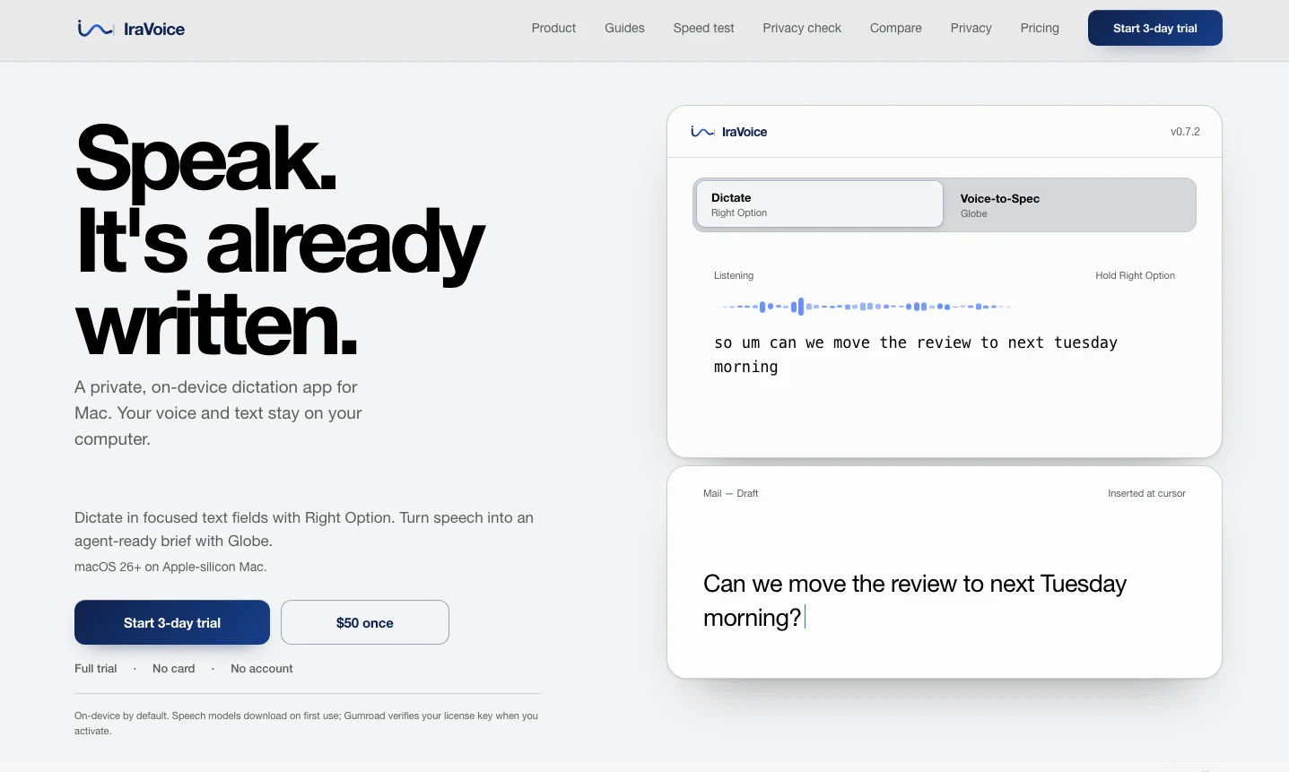This screenshot has width=1289, height=772.
Task: Click the No card note
Action: click(173, 669)
